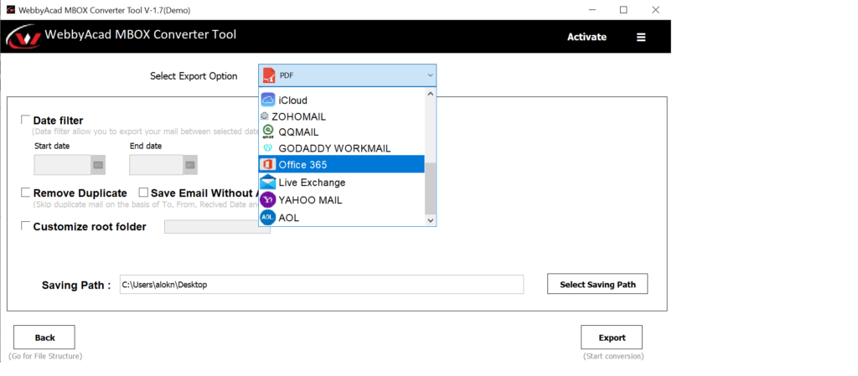Select the Office 365 icon
The width and height of the screenshot is (858, 376).
[x=268, y=164]
